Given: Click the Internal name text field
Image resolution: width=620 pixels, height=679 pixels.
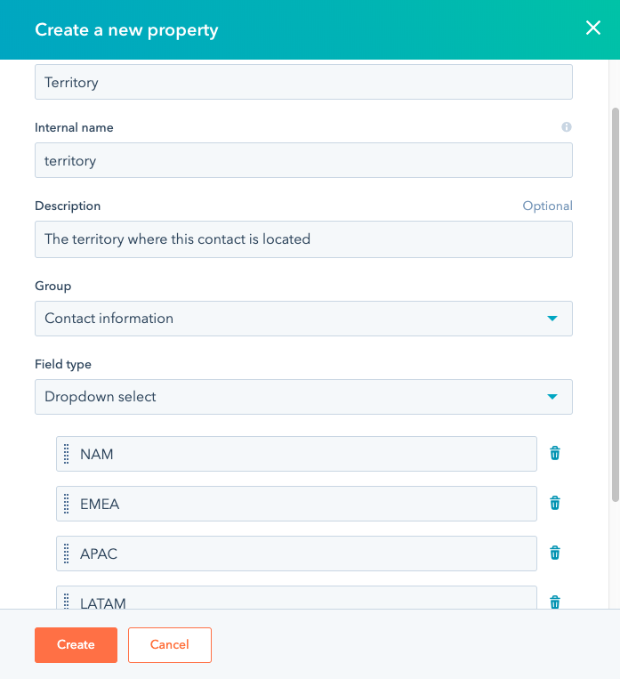Looking at the screenshot, I should [x=302, y=161].
